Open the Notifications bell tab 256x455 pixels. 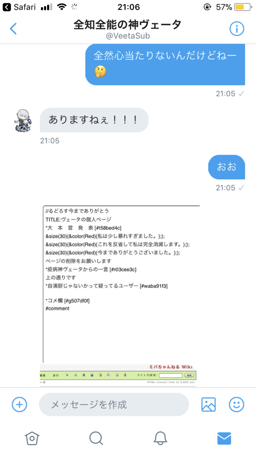tap(160, 438)
